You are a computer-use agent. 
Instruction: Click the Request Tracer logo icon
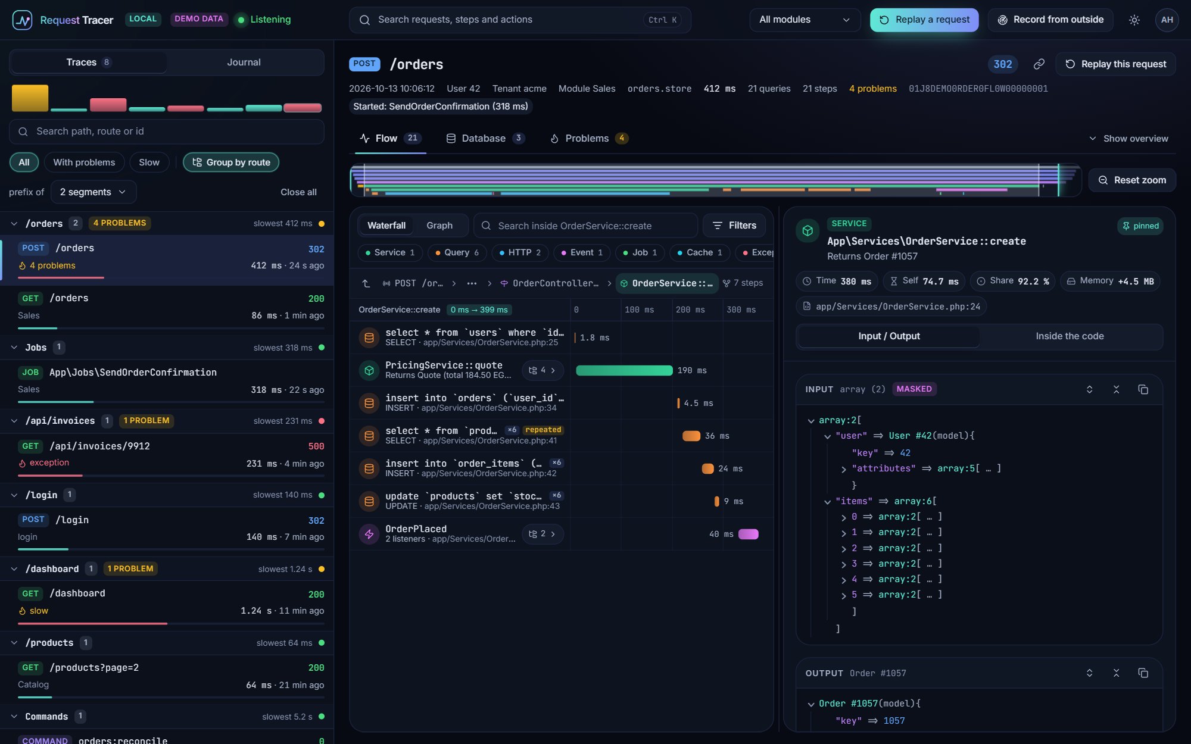coord(23,20)
